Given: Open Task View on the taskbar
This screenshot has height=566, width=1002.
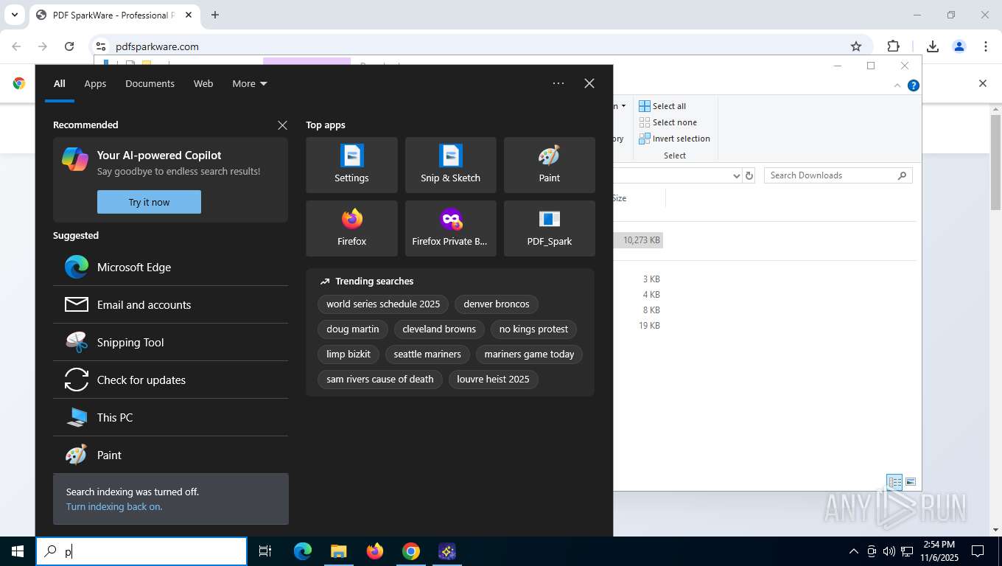Looking at the screenshot, I should pos(265,551).
